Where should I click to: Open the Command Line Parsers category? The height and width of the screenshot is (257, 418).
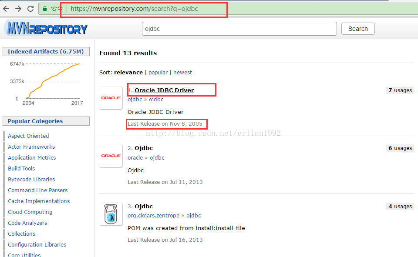tap(37, 190)
